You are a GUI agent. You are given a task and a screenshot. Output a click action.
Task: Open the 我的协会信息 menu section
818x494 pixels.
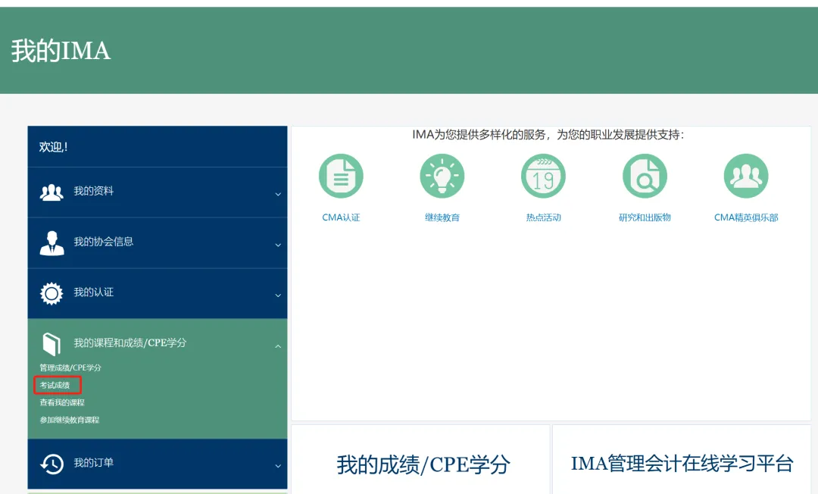158,243
